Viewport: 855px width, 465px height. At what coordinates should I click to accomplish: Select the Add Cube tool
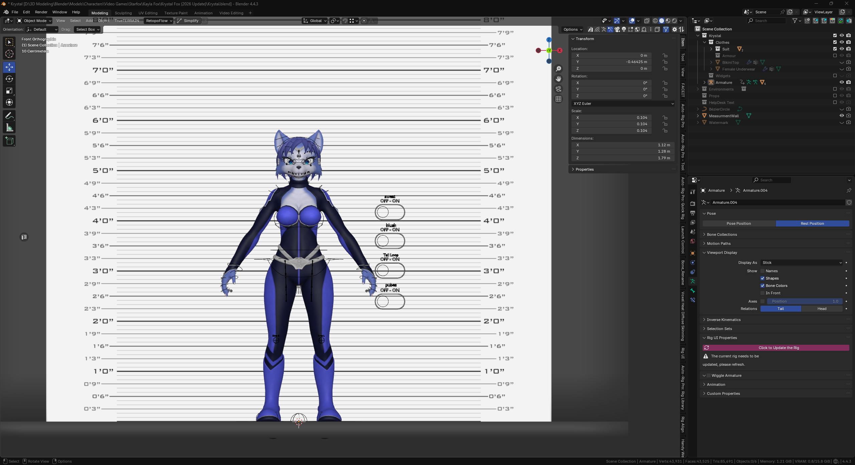point(9,141)
